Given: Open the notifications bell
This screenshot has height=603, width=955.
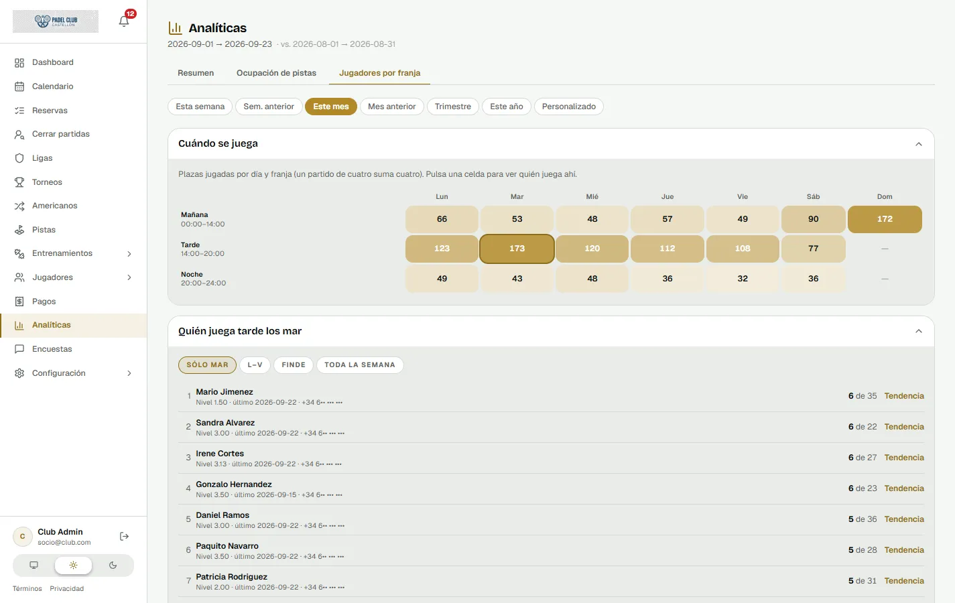Looking at the screenshot, I should pyautogui.click(x=124, y=21).
